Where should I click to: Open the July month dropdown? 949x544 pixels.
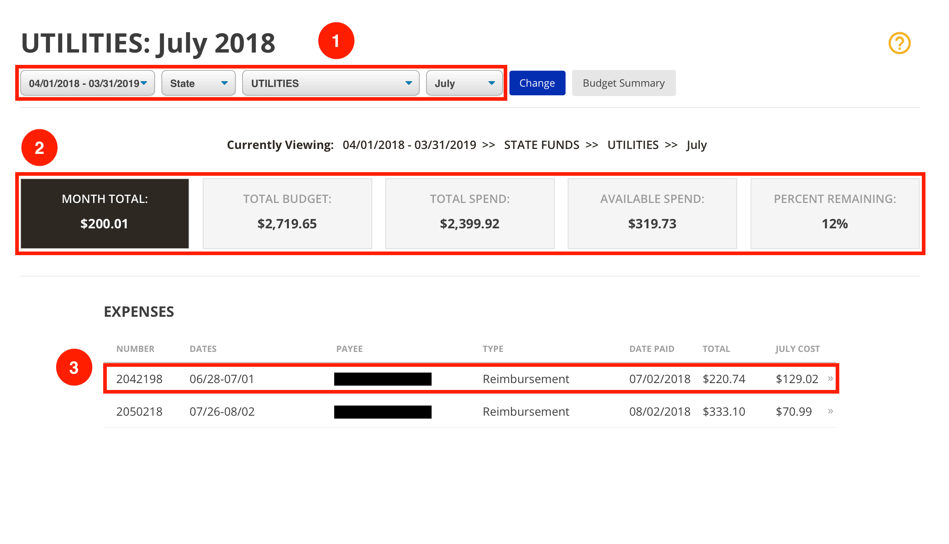pyautogui.click(x=464, y=83)
